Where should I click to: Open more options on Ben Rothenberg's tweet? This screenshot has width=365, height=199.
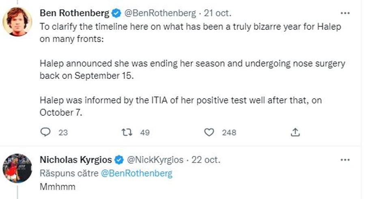tap(345, 13)
